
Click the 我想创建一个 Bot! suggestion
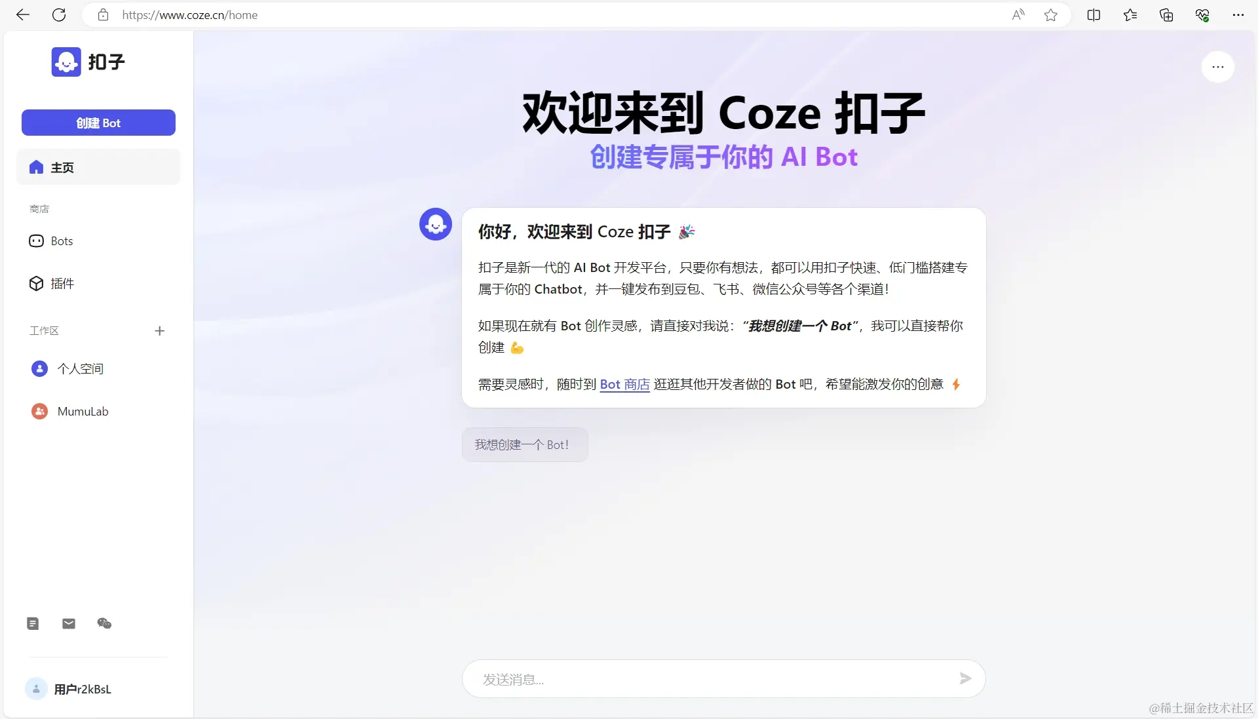[x=524, y=444]
